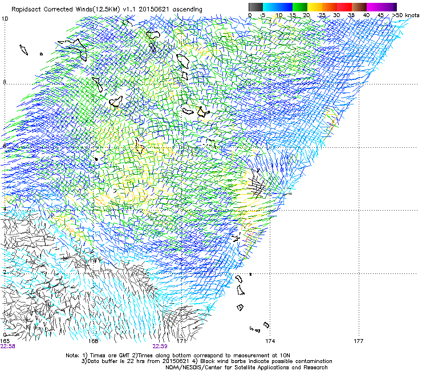This screenshot has height=371, width=422.
Task: Click the '25' label under the color scale
Action: (322, 15)
